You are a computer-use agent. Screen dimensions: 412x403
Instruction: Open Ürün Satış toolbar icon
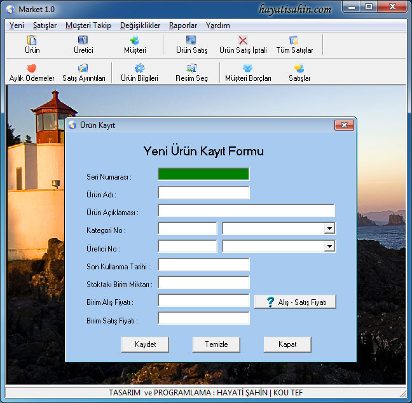(x=191, y=40)
